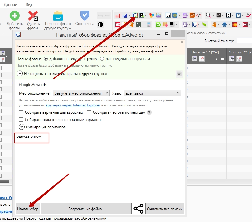Viewport: 252px width, 222px height.
Task: Open dropdown arrow next to SERP icon
Action: [x=177, y=25]
